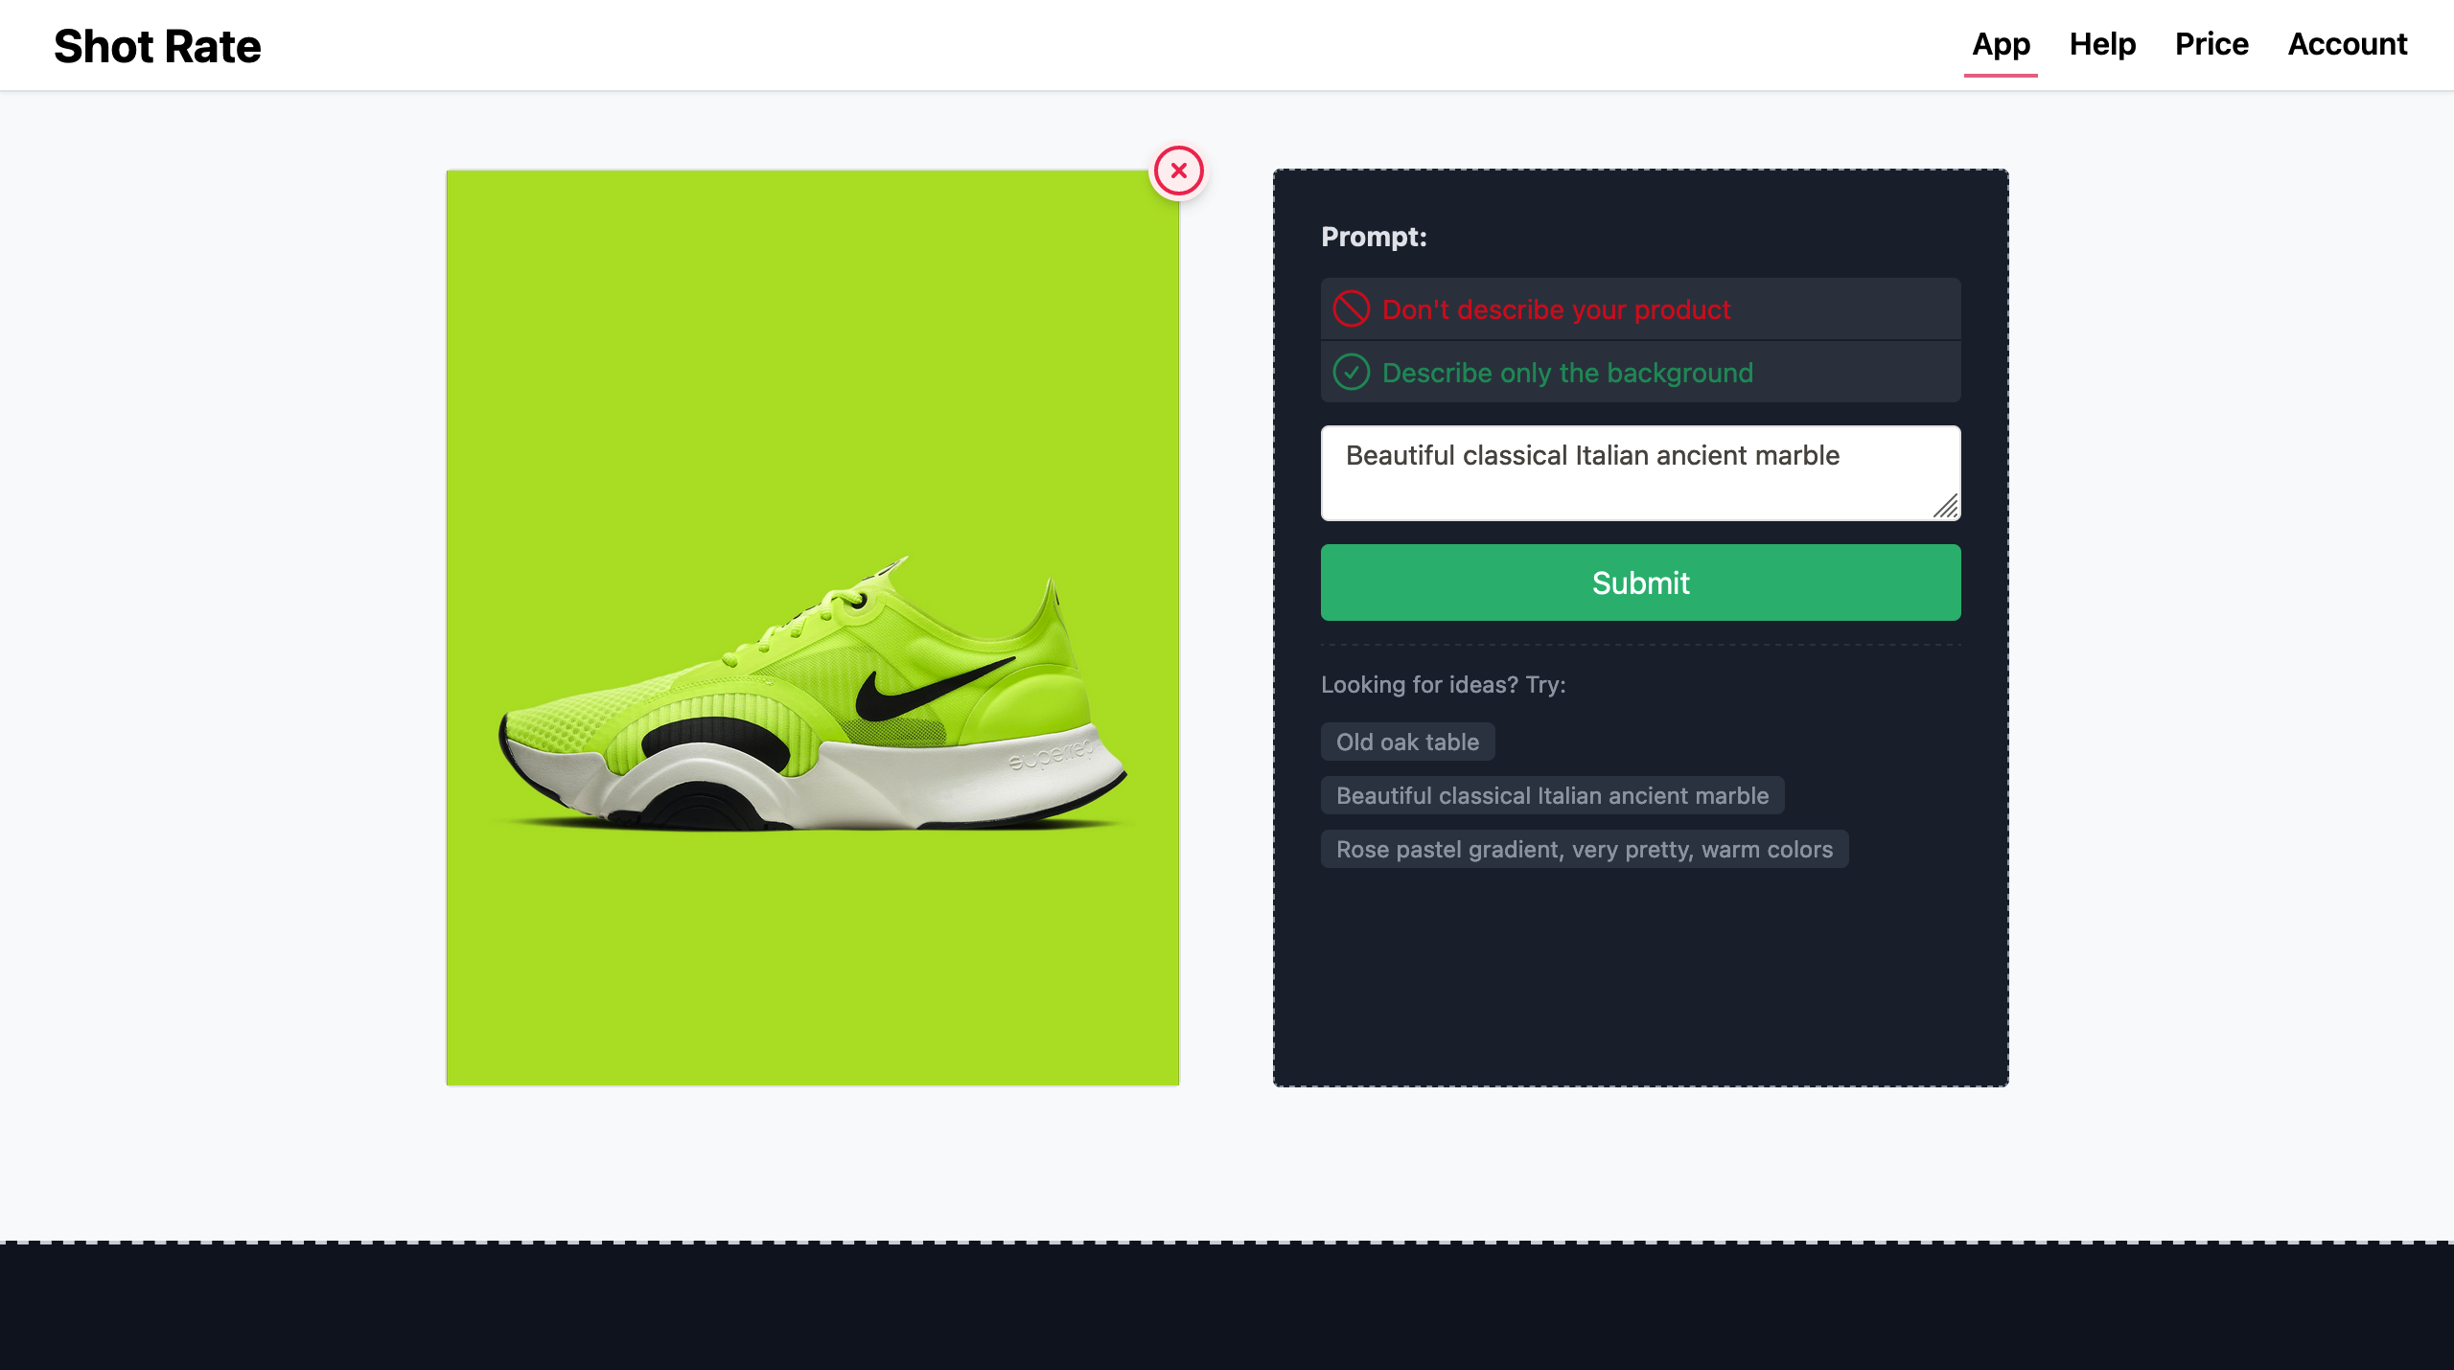The image size is (2454, 1370).
Task: Click the "Looking for ideas? Try:" text
Action: [x=1443, y=685]
